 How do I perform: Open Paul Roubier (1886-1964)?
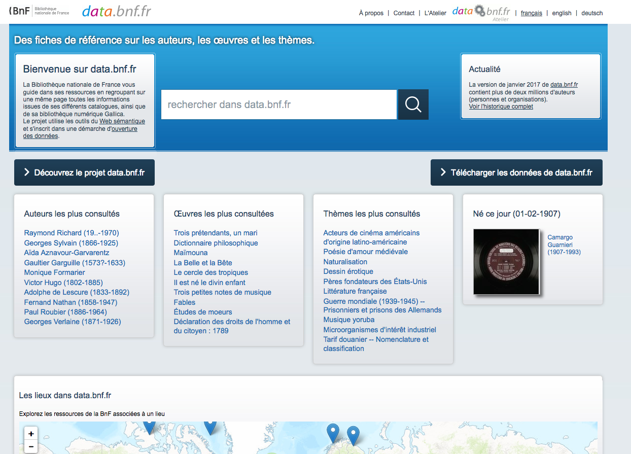point(65,312)
